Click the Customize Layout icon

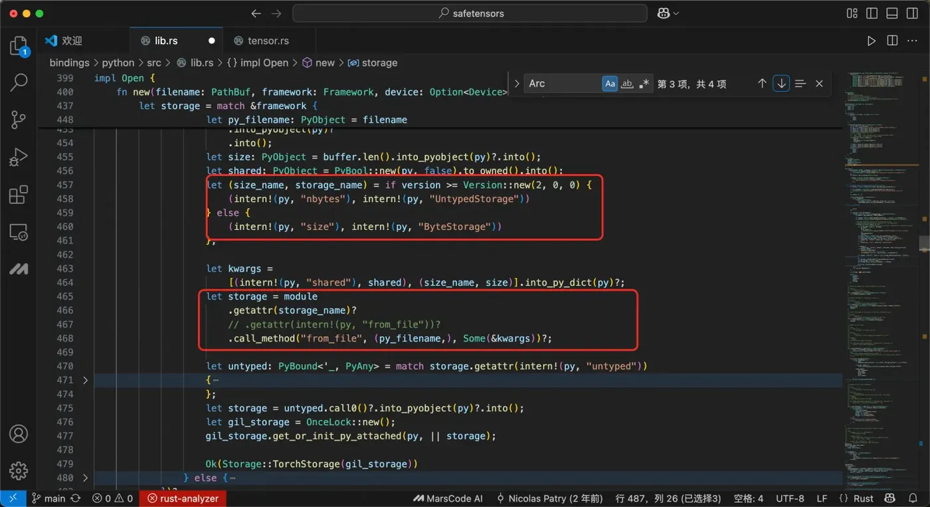(x=852, y=13)
